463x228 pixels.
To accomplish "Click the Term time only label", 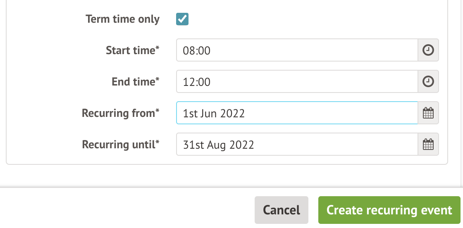I will point(122,19).
